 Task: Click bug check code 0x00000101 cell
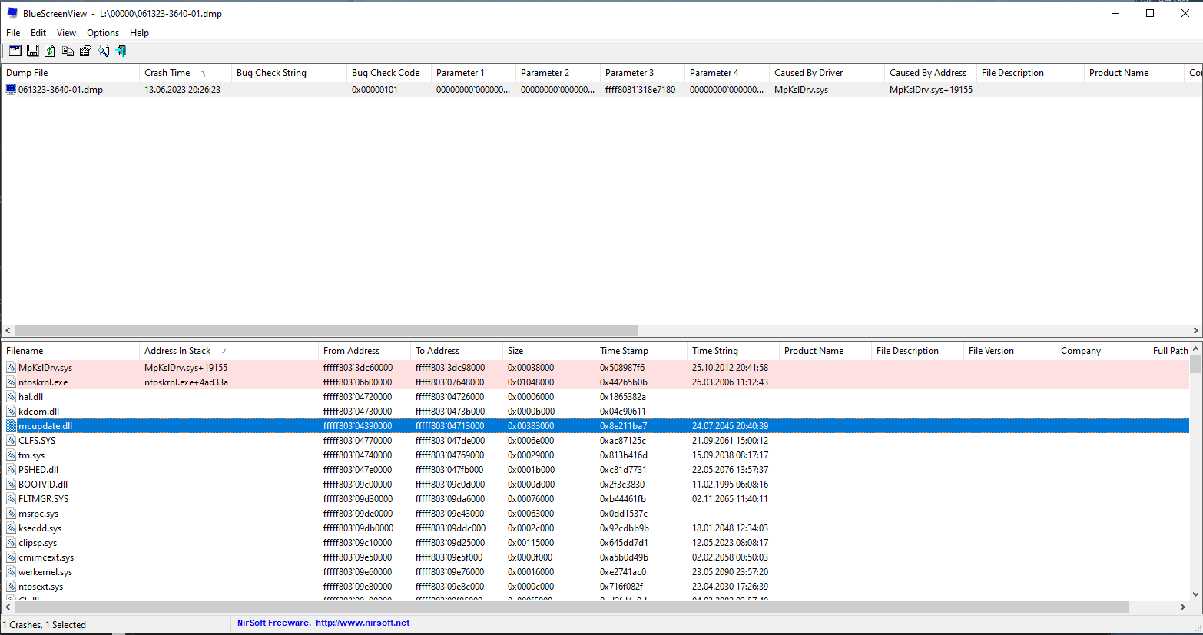point(375,90)
